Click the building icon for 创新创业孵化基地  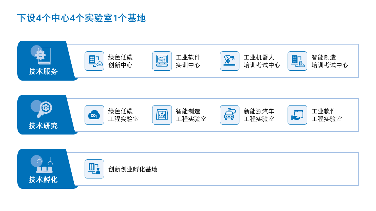click(94, 169)
